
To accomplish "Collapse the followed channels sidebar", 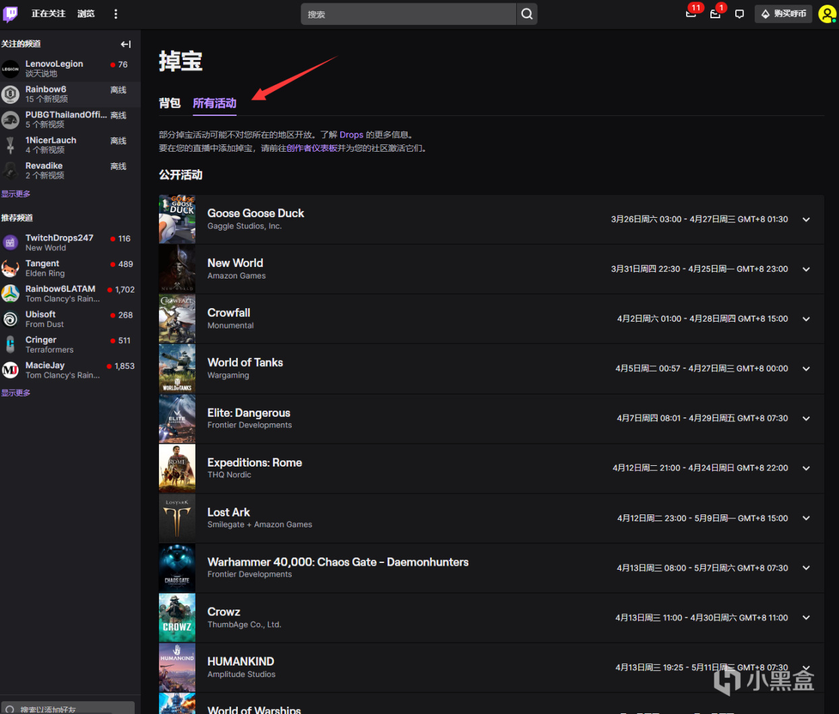I will [x=126, y=44].
